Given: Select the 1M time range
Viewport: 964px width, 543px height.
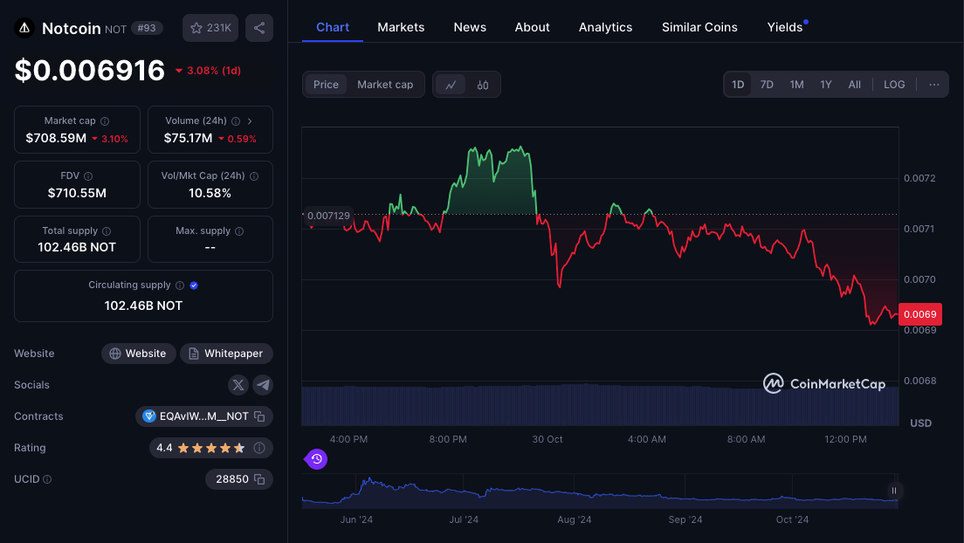Looking at the screenshot, I should click(x=796, y=85).
